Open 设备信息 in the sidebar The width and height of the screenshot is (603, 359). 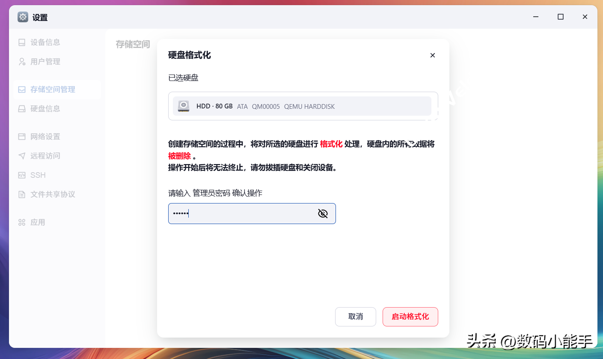[x=45, y=42]
